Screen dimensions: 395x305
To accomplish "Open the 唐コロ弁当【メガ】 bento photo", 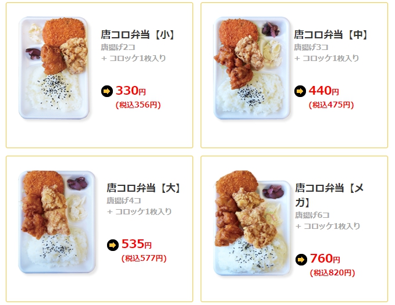I will tap(252, 223).
